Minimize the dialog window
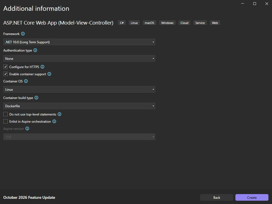272x204 pixels. [x=243, y=4]
